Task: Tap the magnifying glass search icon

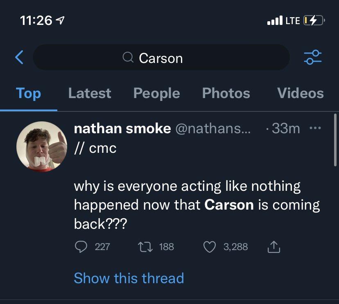Action: point(128,58)
